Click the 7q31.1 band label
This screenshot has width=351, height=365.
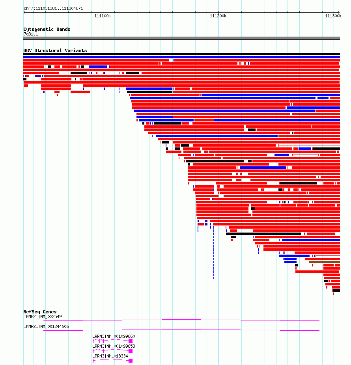pos(31,34)
